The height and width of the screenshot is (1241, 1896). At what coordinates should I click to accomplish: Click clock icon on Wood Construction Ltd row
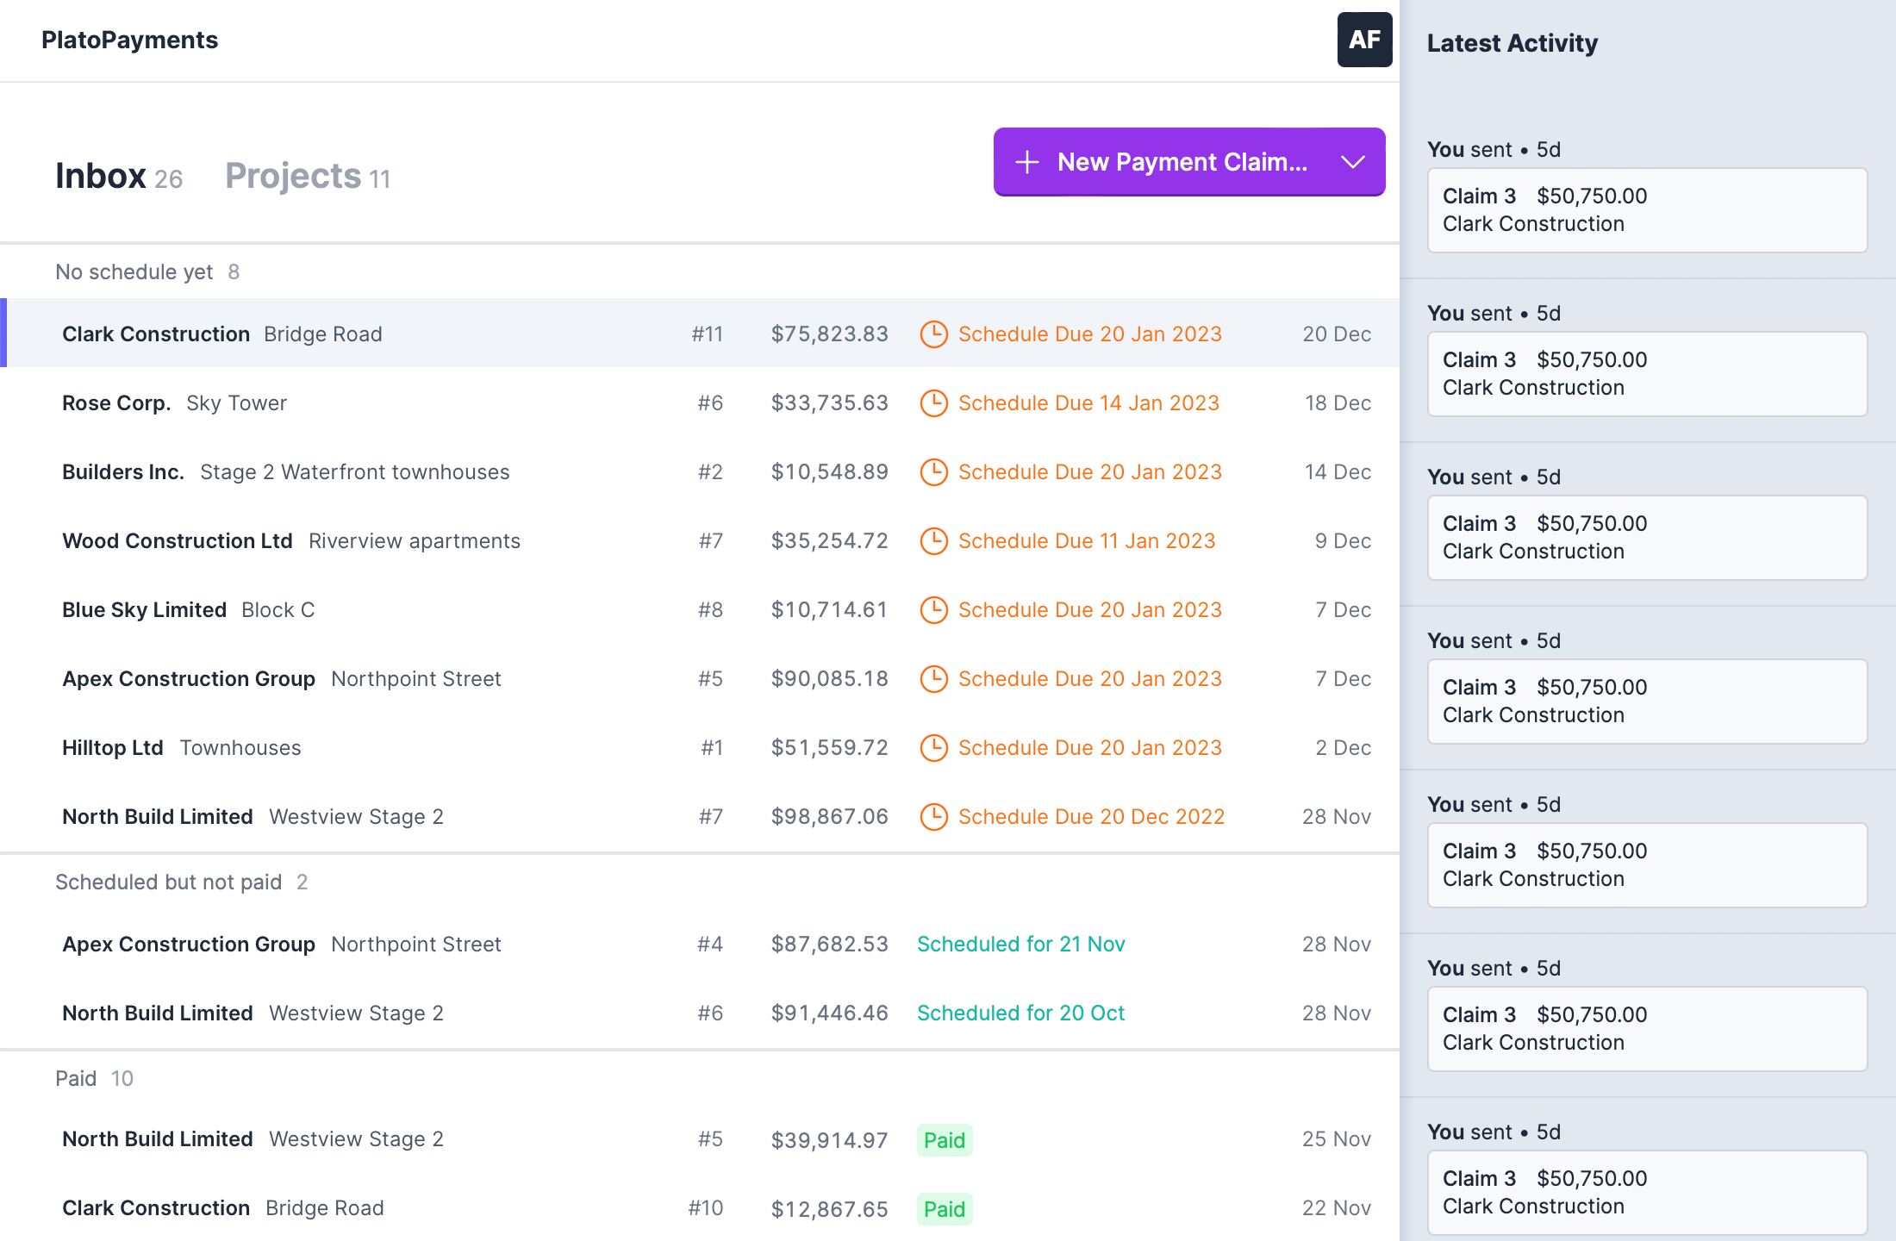pyautogui.click(x=933, y=541)
